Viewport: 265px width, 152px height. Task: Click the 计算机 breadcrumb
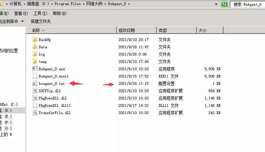coord(16,4)
